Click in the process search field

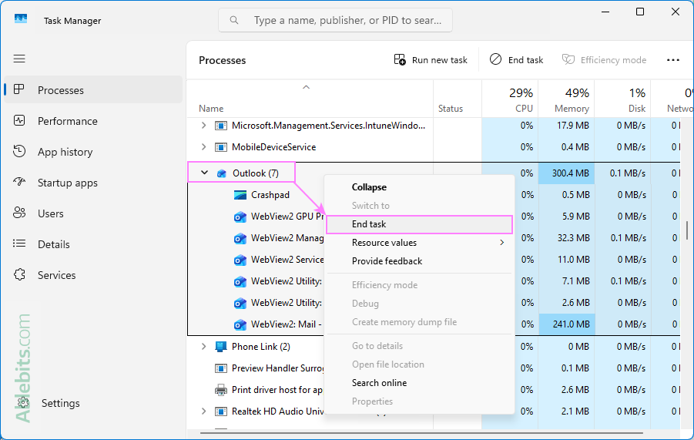point(336,20)
